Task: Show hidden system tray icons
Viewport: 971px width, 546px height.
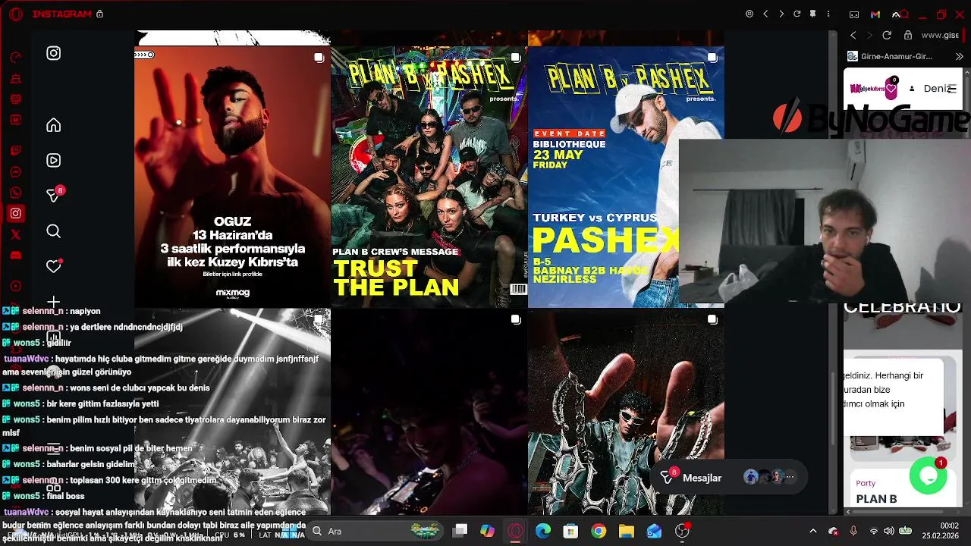Action: coord(813,532)
